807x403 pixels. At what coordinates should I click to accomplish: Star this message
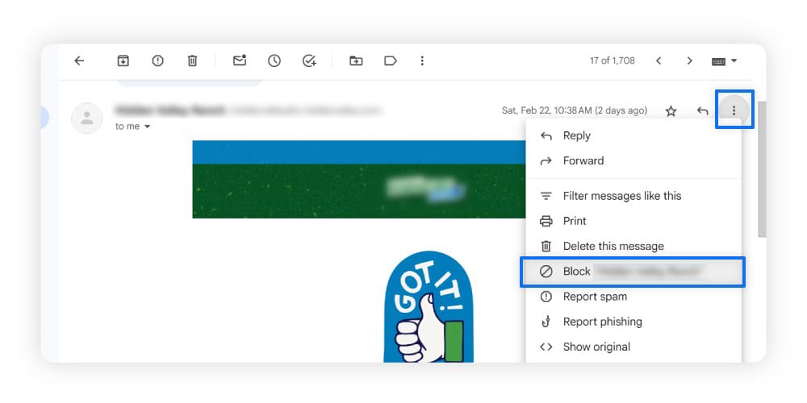(671, 111)
